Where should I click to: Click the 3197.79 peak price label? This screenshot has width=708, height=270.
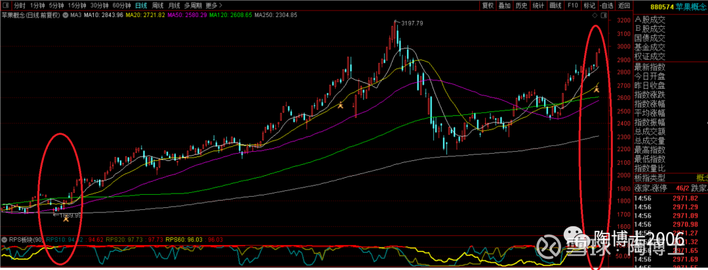[412, 23]
